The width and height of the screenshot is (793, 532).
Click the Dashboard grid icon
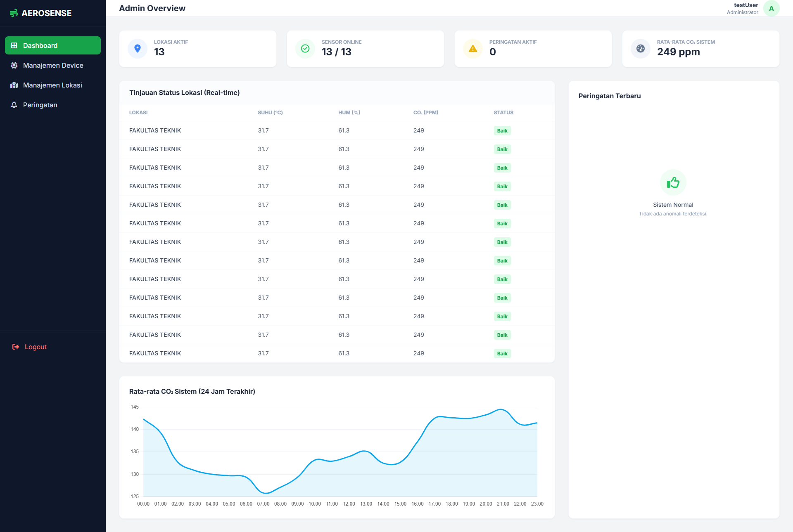coord(14,45)
